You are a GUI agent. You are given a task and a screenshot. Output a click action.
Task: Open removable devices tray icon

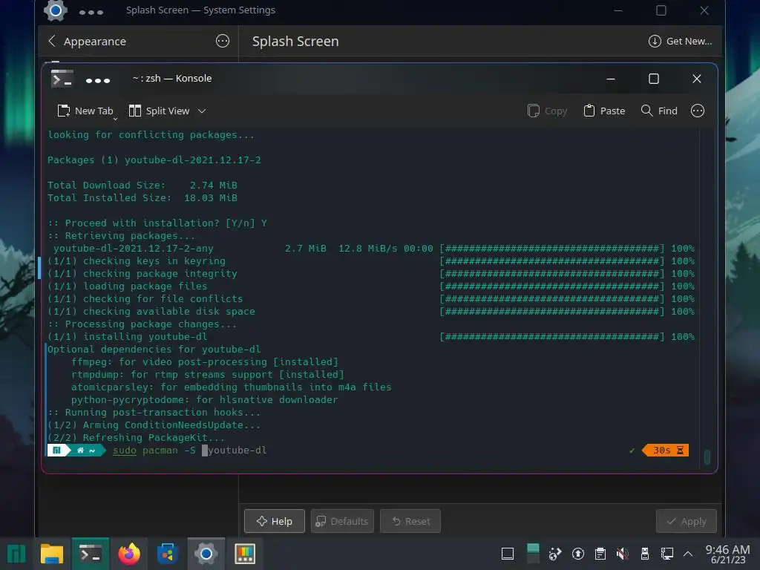(645, 554)
